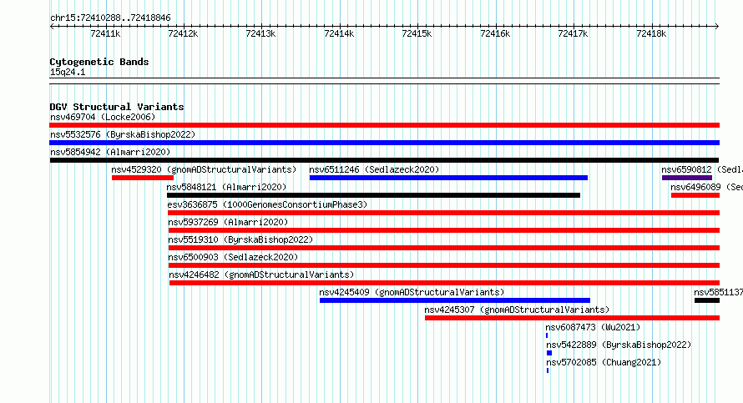The height and width of the screenshot is (403, 743).
Task: Select the nsv4529320 gnomAD red bar
Action: [143, 178]
